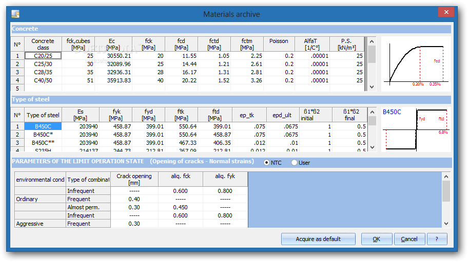Image resolution: width=468 pixels, height=262 pixels.
Task: Click steel table scroll up arrow
Action: pos(372,112)
